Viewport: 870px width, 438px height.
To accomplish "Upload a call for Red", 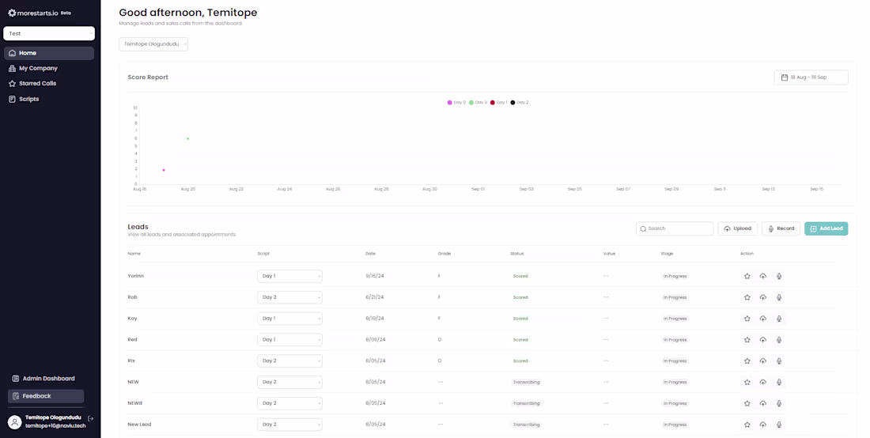I will (x=763, y=340).
